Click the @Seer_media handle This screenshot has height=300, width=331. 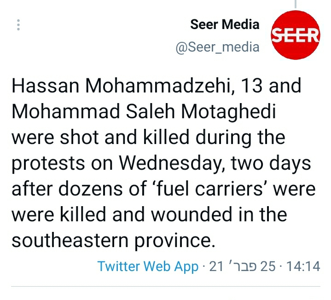click(217, 47)
